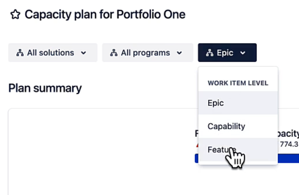Click the 774.3 capacity value
Viewport: 299px width, 195px height.
(x=289, y=144)
